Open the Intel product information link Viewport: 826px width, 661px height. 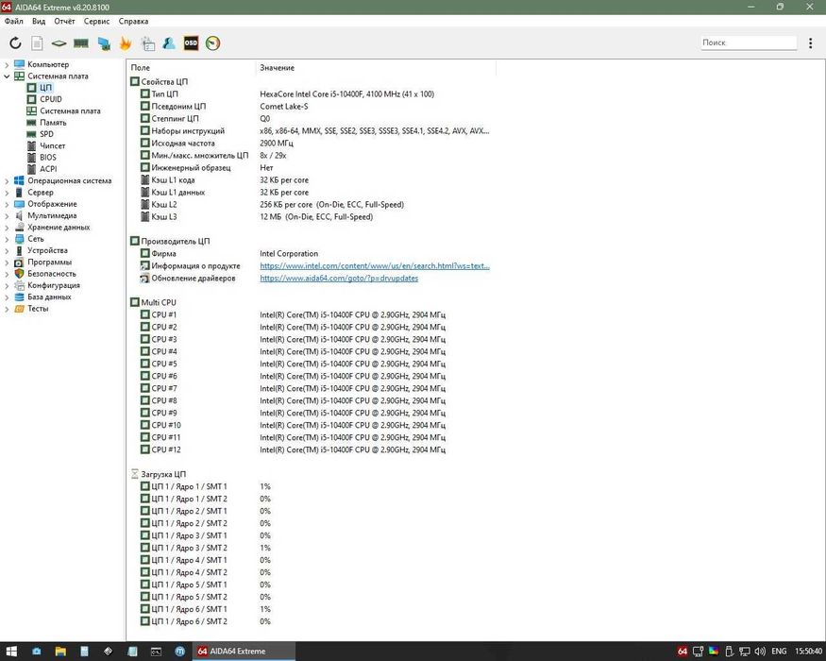pos(375,266)
